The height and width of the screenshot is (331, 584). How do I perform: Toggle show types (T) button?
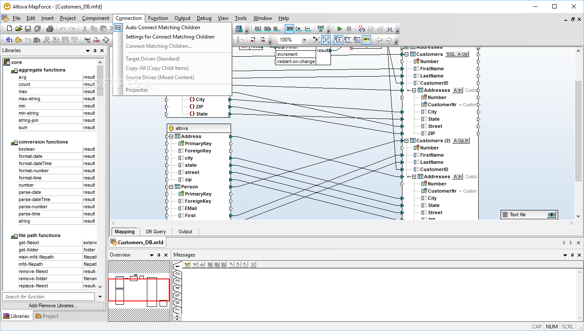point(348,40)
